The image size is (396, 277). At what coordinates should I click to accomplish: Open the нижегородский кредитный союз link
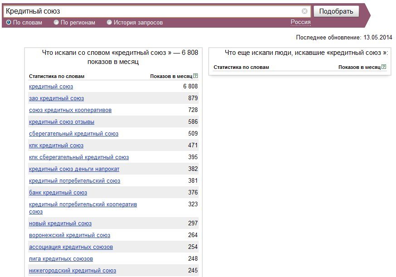[73, 271]
